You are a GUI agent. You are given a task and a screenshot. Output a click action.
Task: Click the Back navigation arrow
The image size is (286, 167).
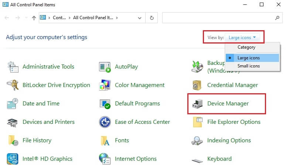(x=7, y=18)
